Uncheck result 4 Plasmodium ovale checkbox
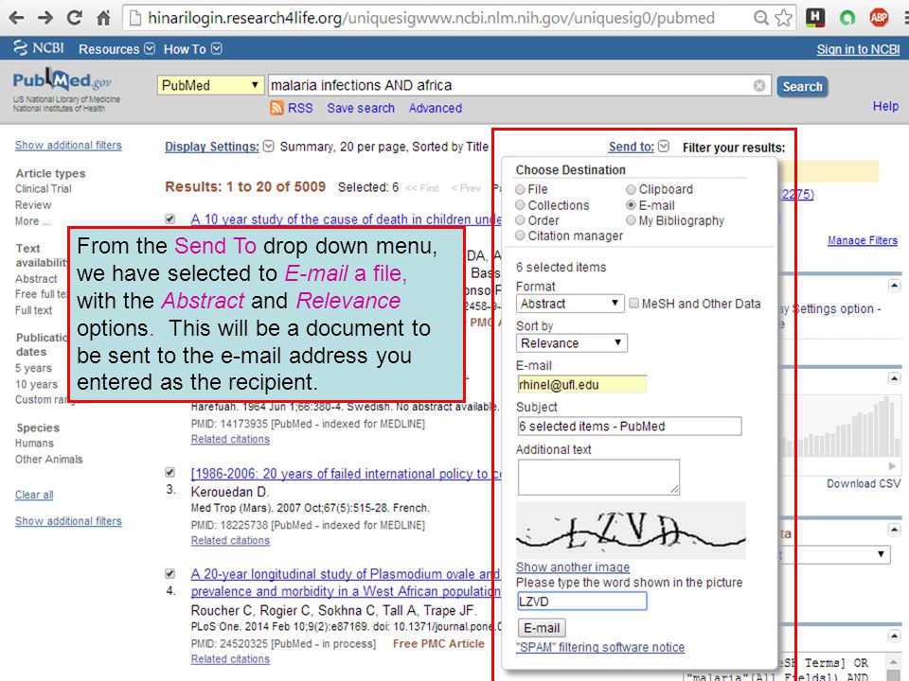Viewport: 909px width, 681px height. 169,574
